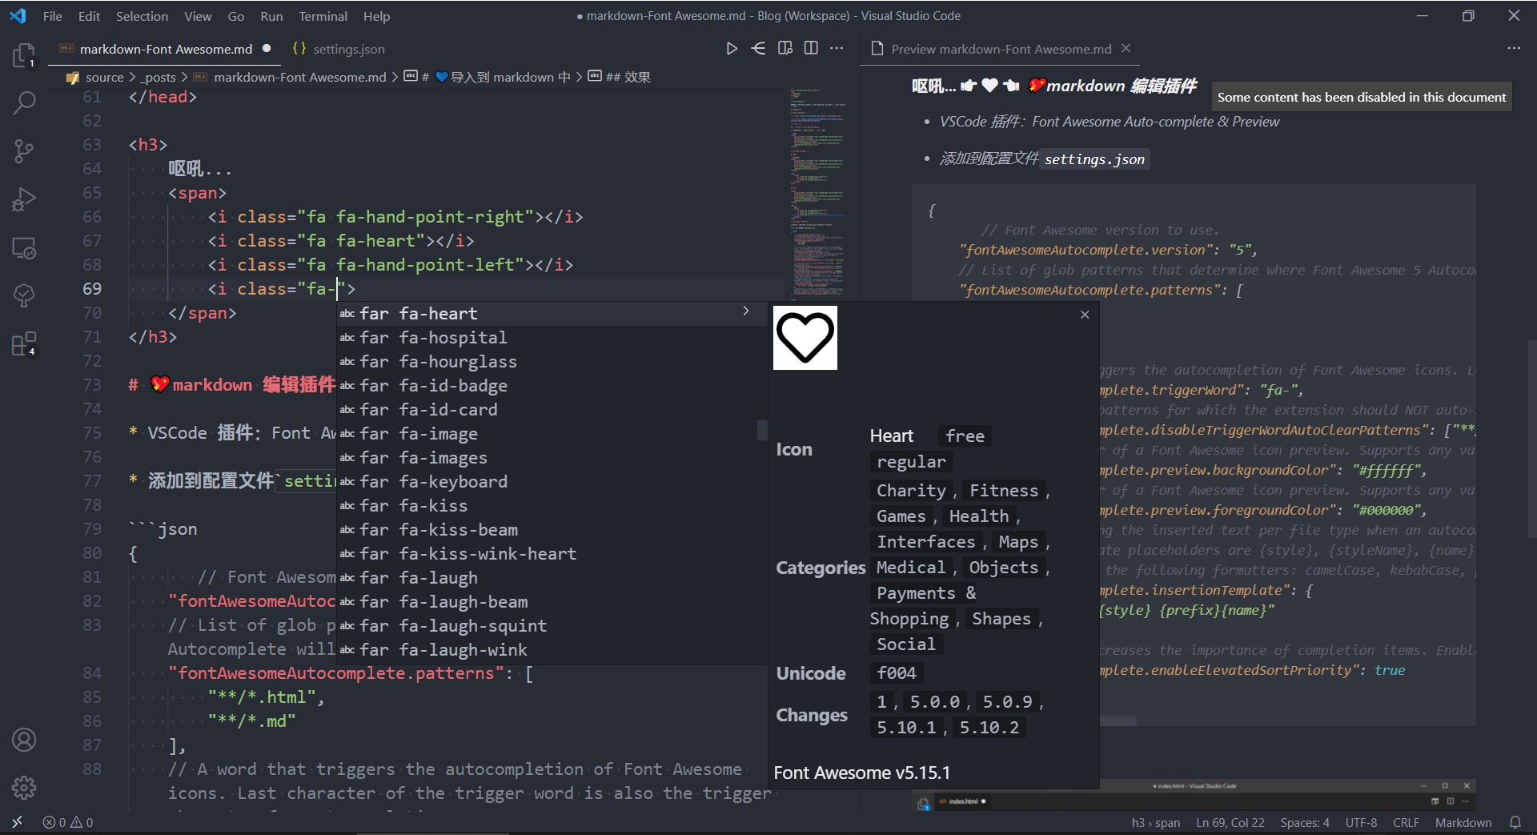Open the Search view in activity bar

24,102
